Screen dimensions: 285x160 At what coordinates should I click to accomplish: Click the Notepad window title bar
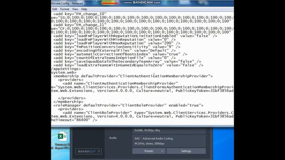coord(142,3)
